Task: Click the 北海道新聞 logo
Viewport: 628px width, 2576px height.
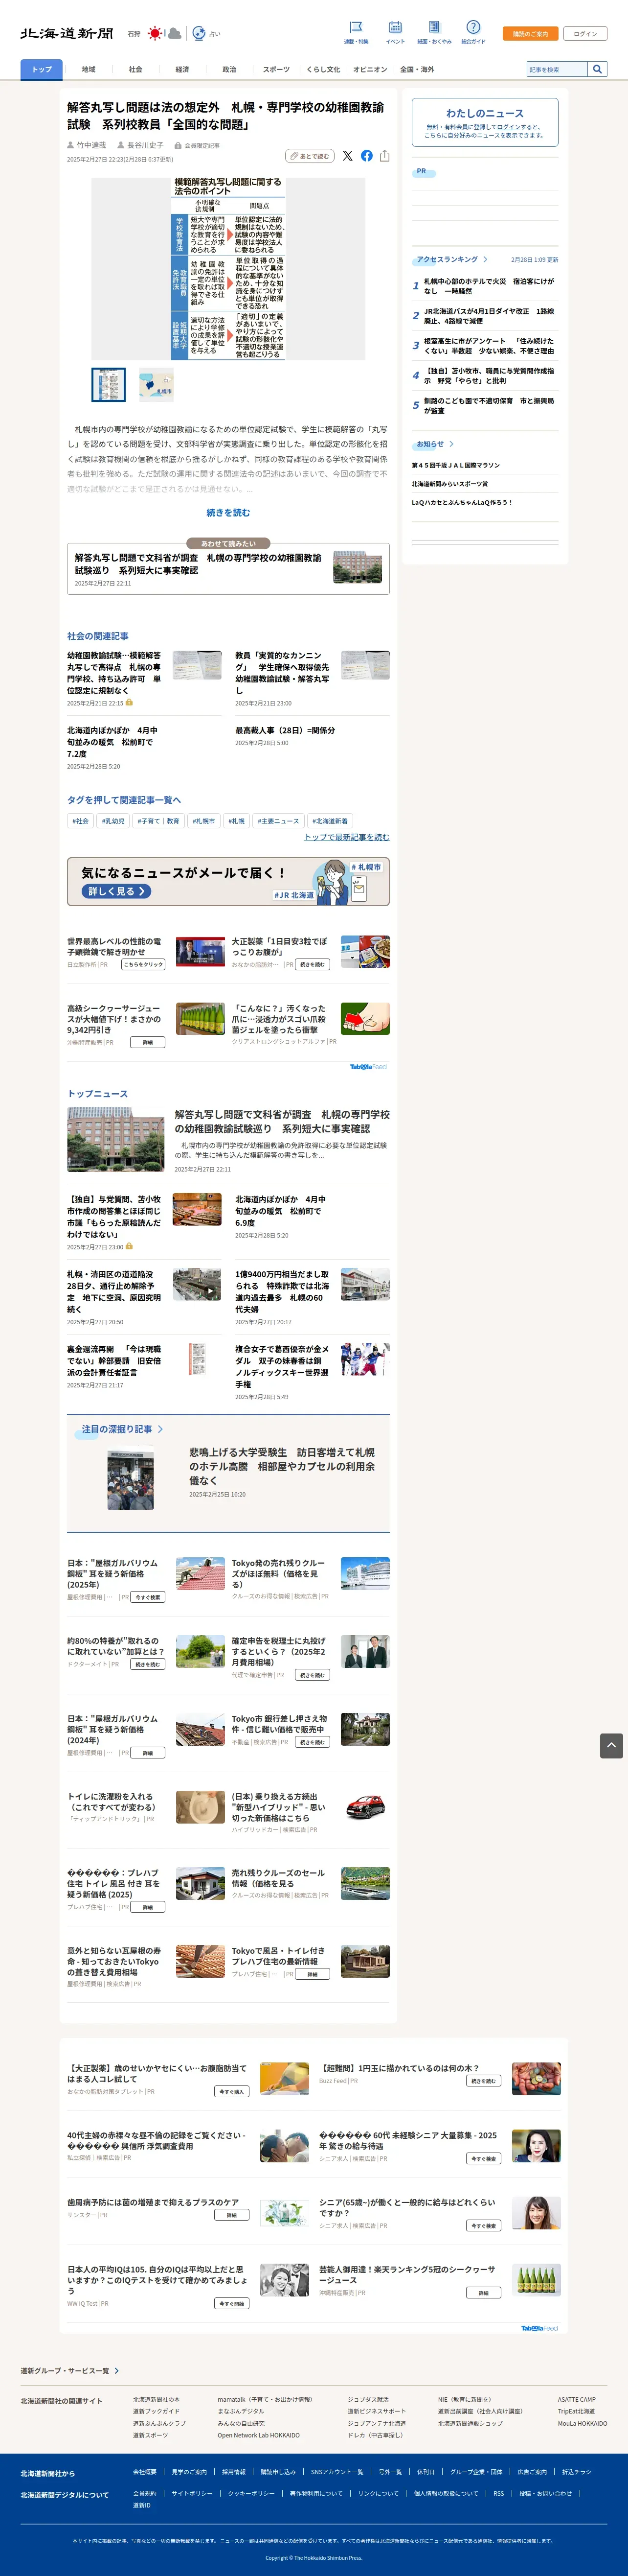Action: coord(67,33)
